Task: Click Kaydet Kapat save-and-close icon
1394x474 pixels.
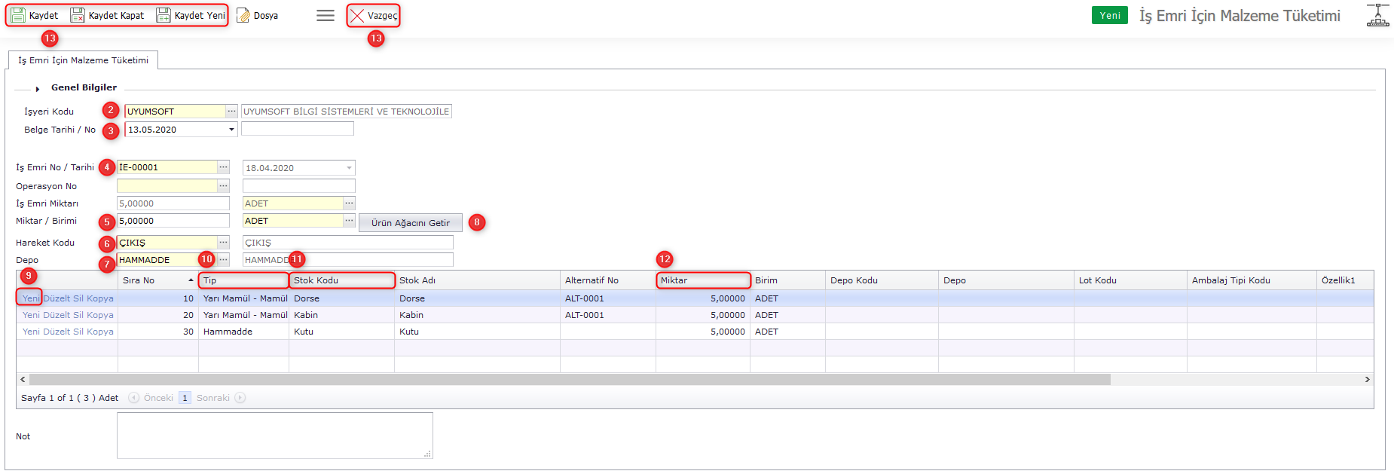Action: point(78,15)
